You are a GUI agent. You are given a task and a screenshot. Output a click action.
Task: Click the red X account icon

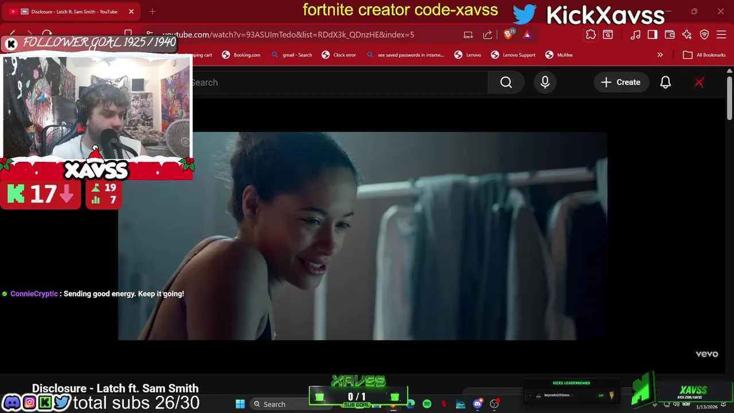pos(699,83)
